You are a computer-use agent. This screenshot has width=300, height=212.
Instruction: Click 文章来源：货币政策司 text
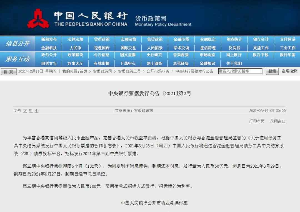pos(134,111)
